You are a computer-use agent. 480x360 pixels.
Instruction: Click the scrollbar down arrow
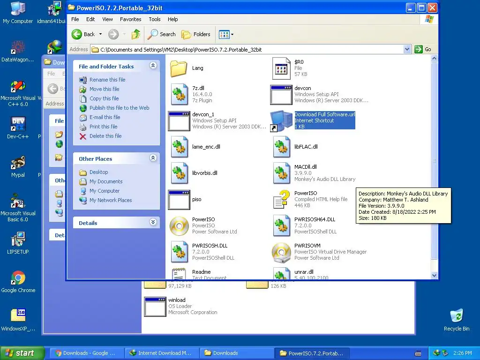click(434, 275)
